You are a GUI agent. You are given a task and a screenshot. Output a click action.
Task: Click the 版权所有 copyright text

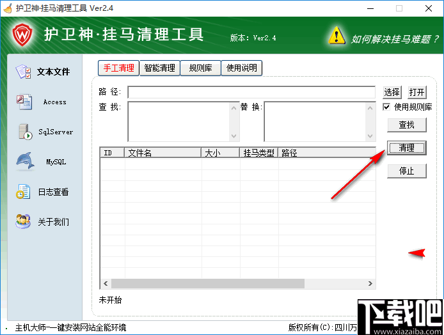tap(322, 327)
